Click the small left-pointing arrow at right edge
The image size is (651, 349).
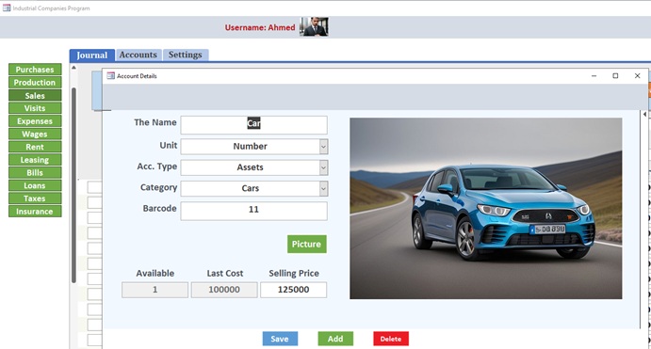click(644, 114)
